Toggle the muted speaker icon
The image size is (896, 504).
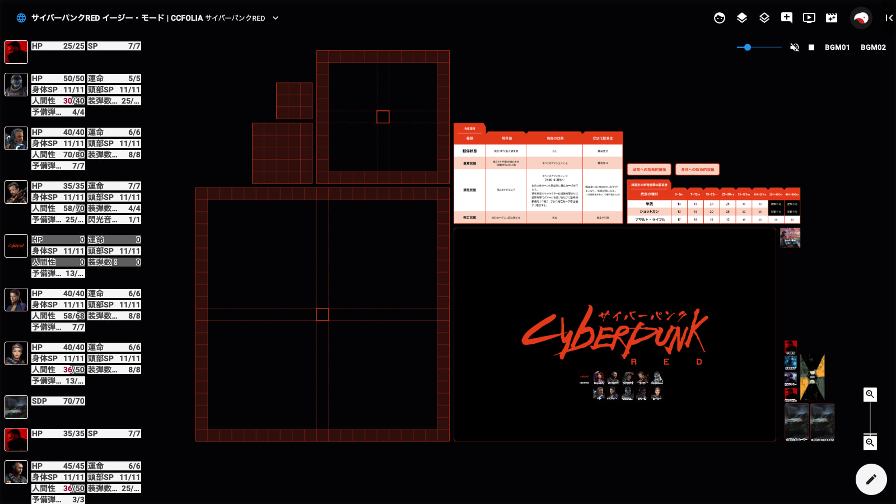click(794, 48)
